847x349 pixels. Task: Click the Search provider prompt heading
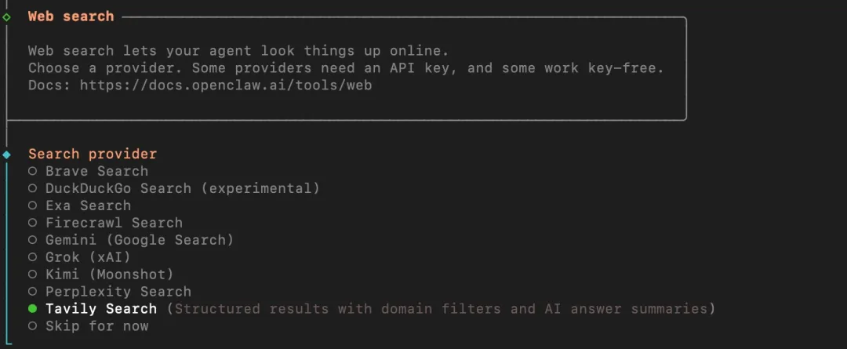coord(93,154)
